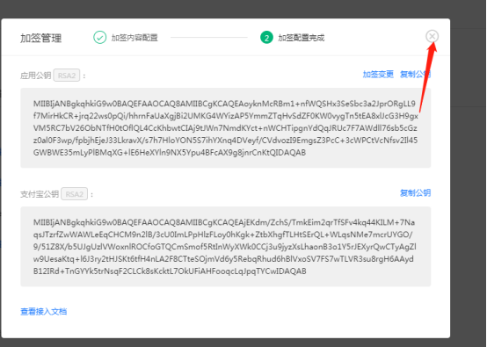Open the 加签变更 link
Image resolution: width=487 pixels, height=347 pixels.
pyautogui.click(x=378, y=75)
